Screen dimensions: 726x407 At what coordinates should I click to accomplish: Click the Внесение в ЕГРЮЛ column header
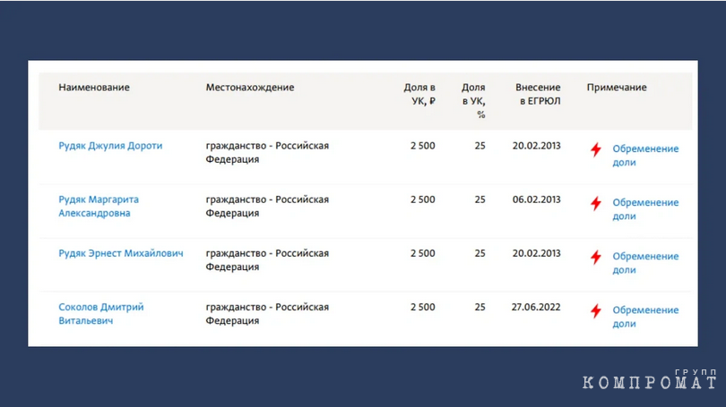pyautogui.click(x=538, y=94)
